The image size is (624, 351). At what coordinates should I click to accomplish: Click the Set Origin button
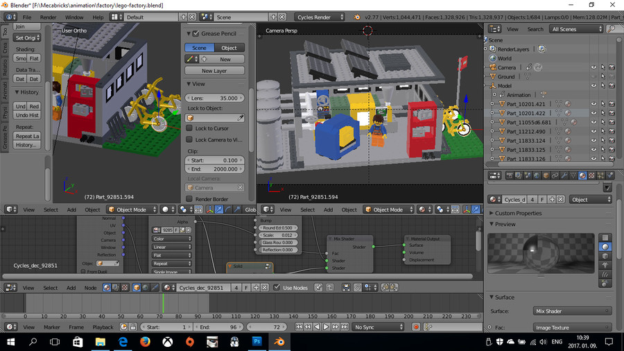26,38
